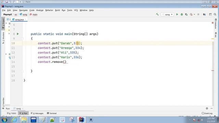Click the error indicator at editor top right
The height and width of the screenshot is (123, 219).
(x=212, y=23)
